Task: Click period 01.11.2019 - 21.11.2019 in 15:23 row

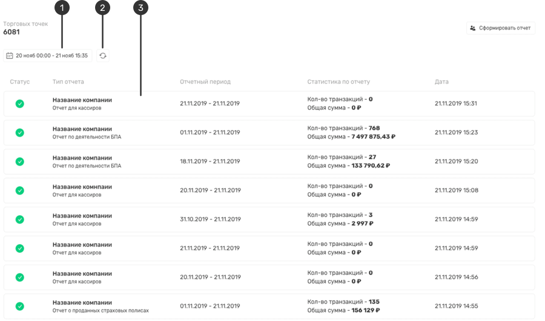Action: 210,132
